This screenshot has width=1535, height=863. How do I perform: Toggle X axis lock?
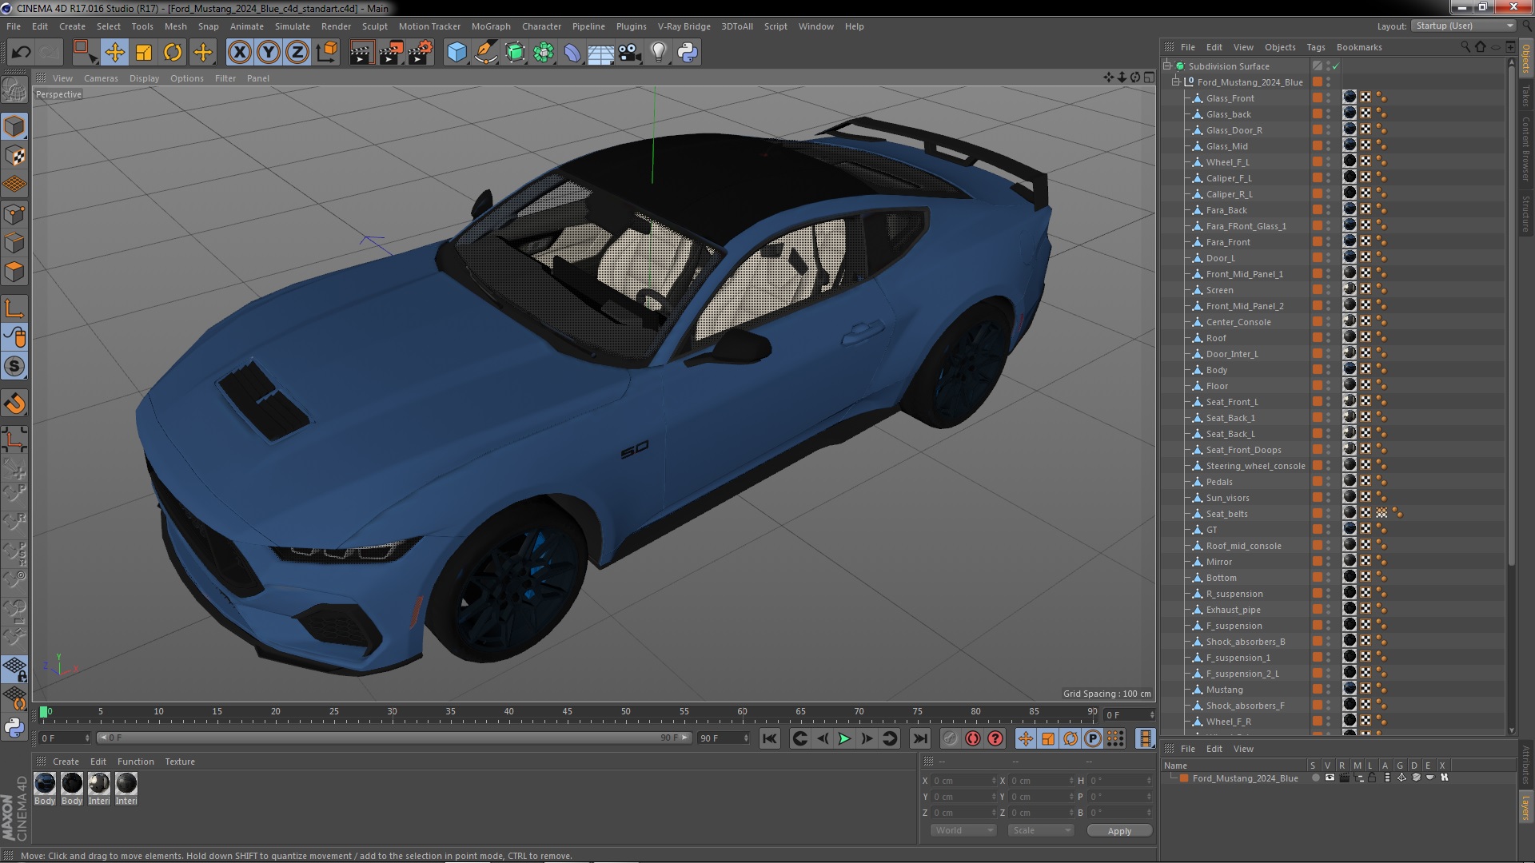pyautogui.click(x=239, y=53)
